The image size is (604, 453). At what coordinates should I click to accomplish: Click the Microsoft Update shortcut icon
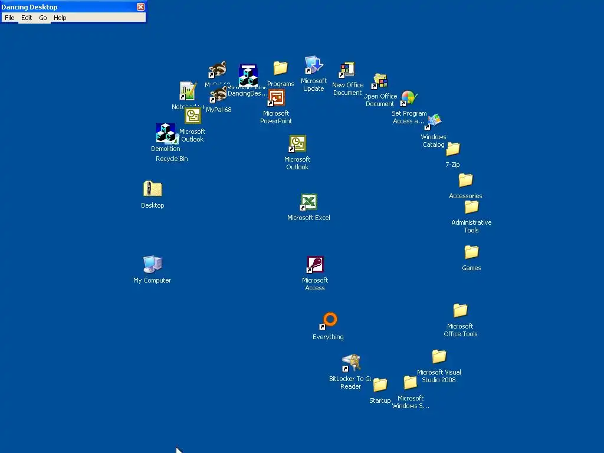(314, 65)
